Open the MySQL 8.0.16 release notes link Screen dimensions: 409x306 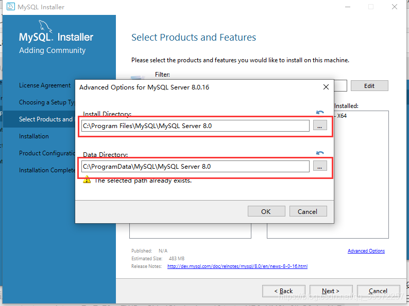[x=237, y=266]
